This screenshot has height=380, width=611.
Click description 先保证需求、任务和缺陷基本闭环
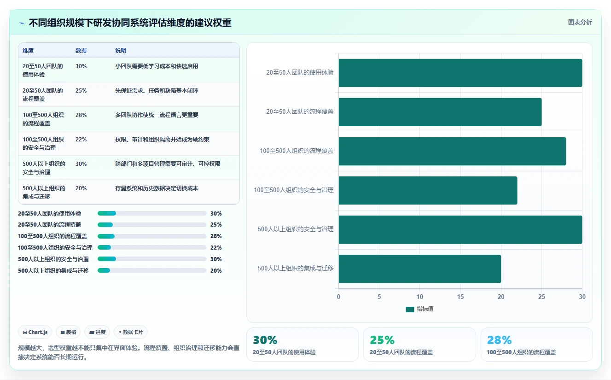[157, 90]
